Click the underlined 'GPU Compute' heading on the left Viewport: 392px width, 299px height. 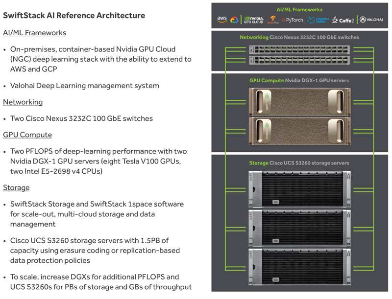coord(27,135)
